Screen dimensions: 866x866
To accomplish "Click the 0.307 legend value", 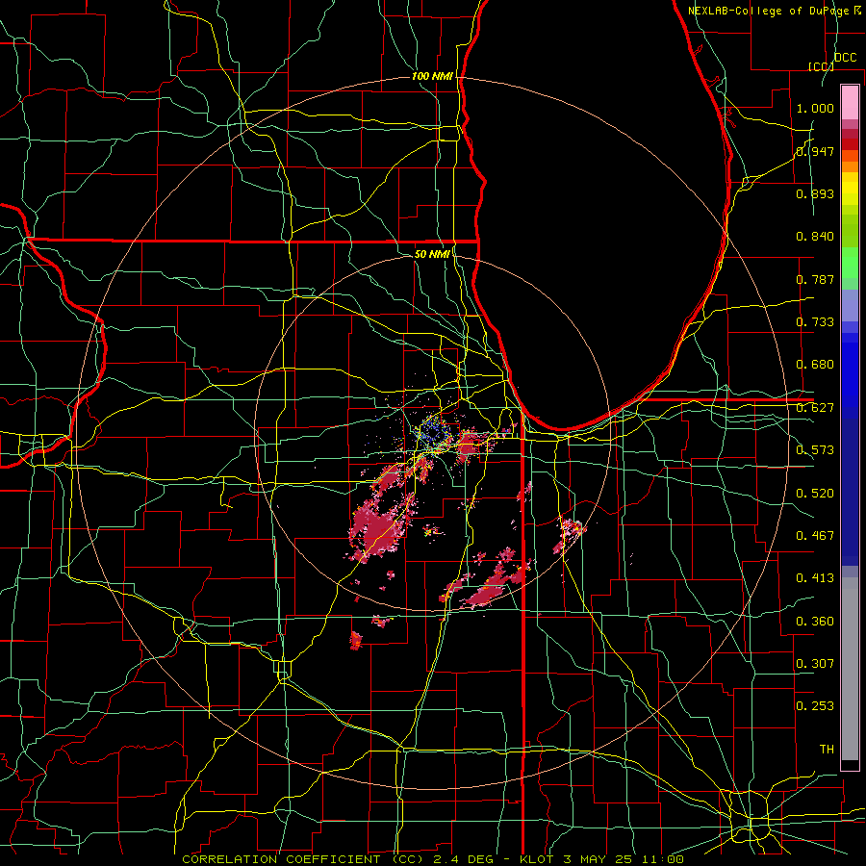I will point(815,664).
